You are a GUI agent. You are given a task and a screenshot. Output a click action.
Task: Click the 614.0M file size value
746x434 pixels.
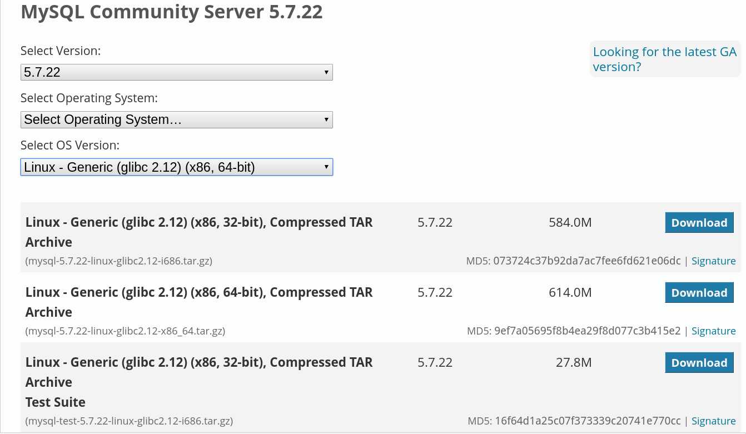point(570,292)
